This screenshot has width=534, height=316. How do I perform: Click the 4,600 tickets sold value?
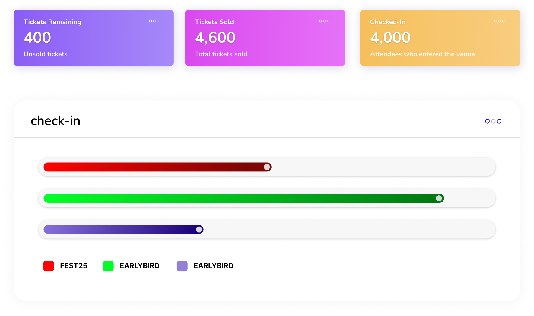coord(215,38)
